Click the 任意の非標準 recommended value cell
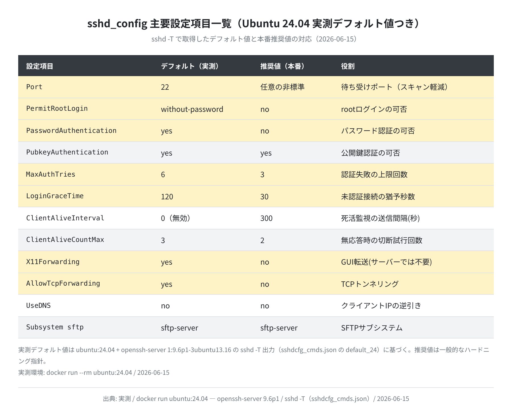 282,87
